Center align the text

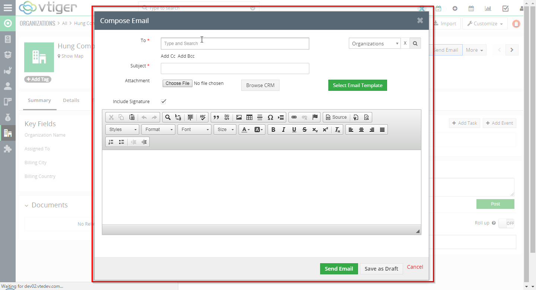[x=361, y=130]
